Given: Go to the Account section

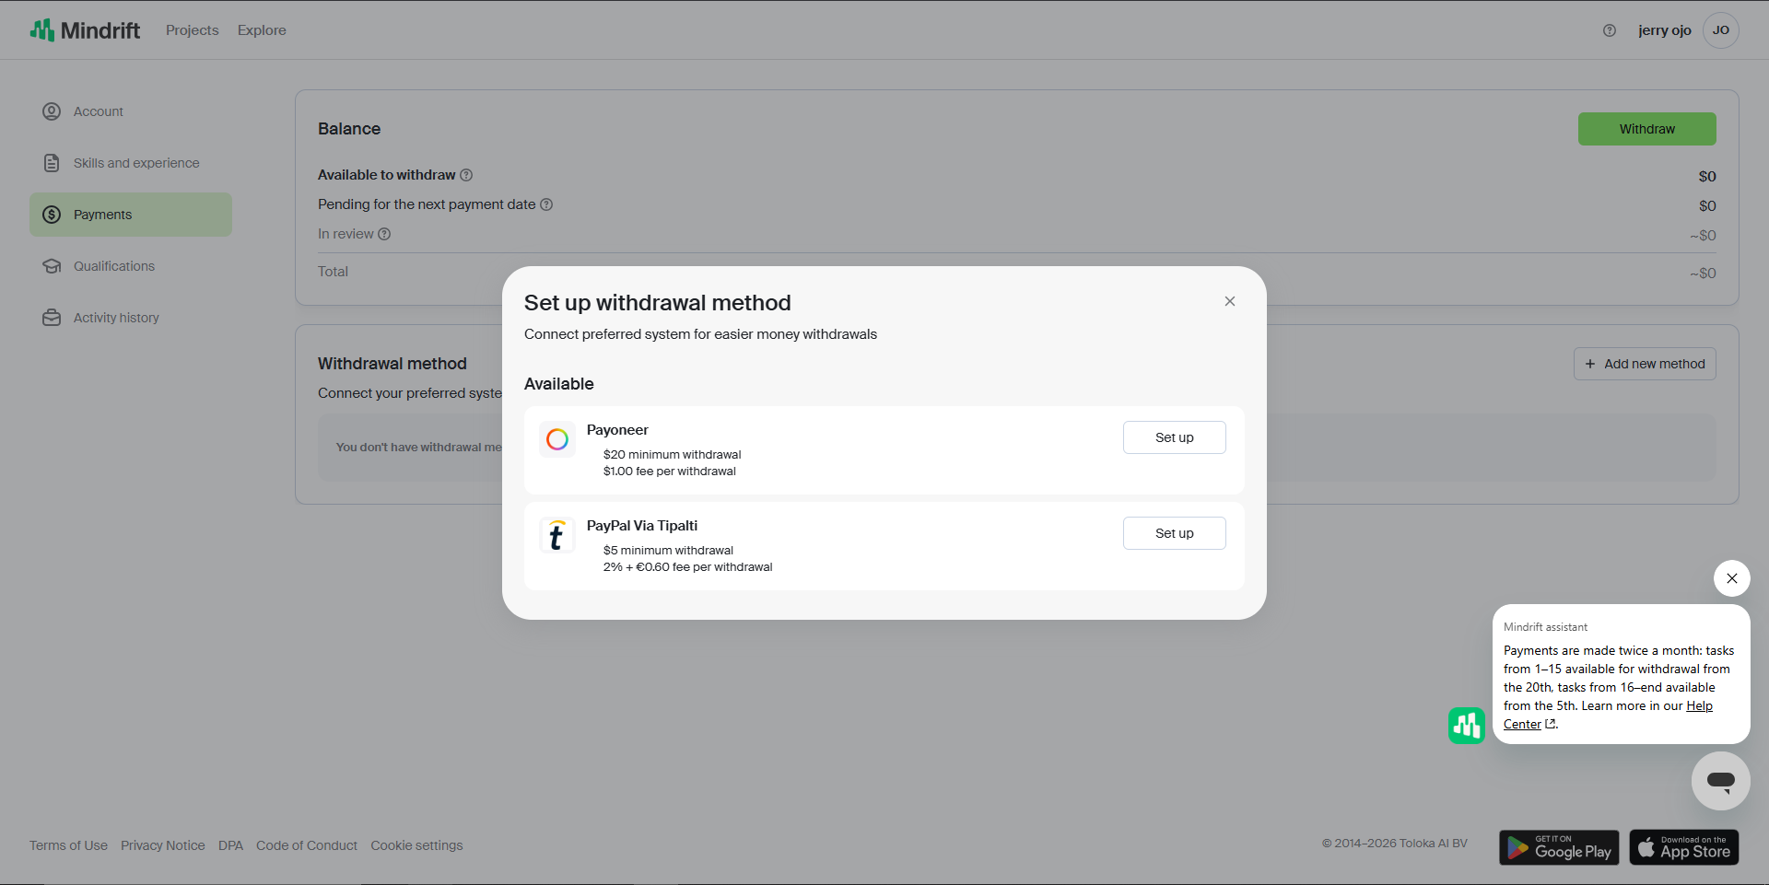Looking at the screenshot, I should coord(131,111).
